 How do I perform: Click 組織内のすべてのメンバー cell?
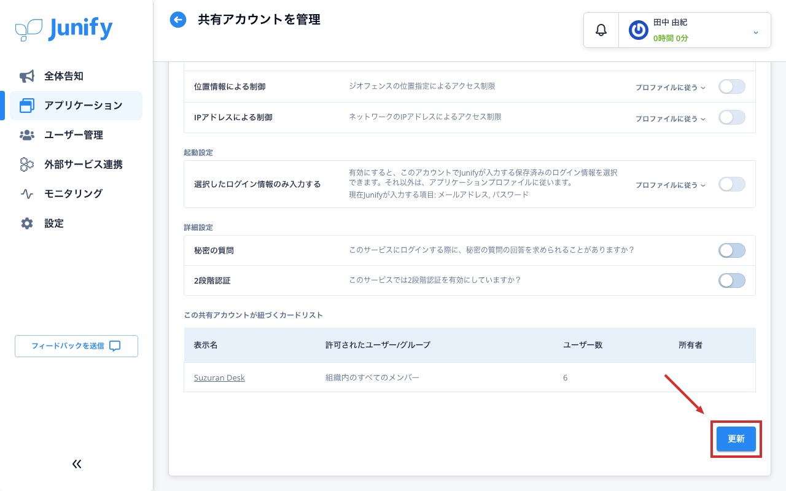(x=372, y=377)
